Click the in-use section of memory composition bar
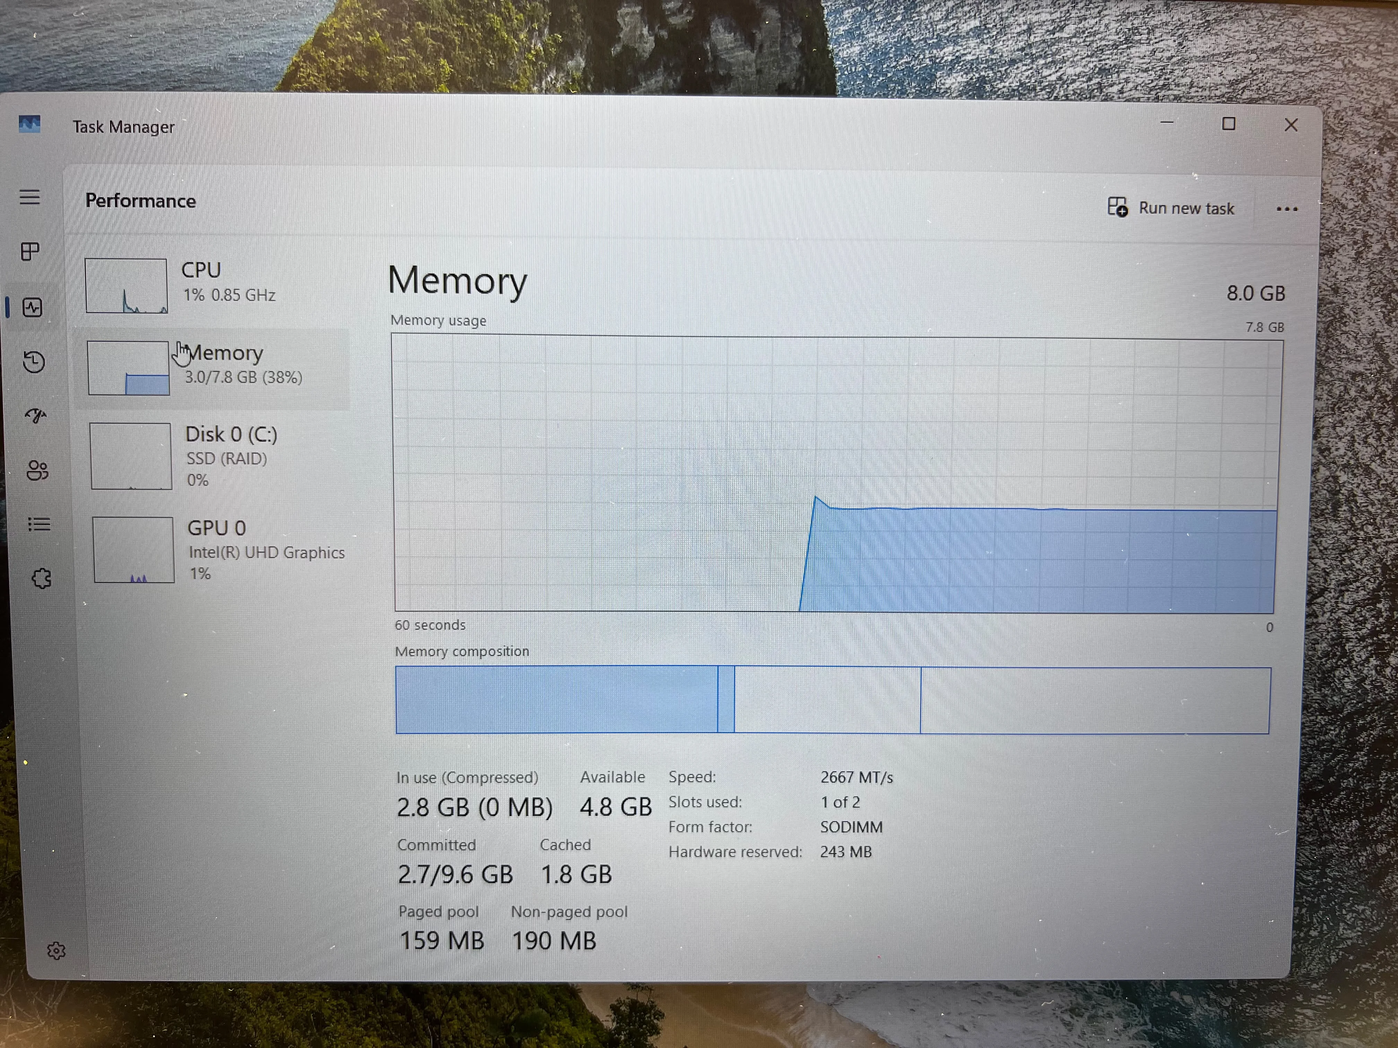The width and height of the screenshot is (1398, 1048). [x=556, y=699]
